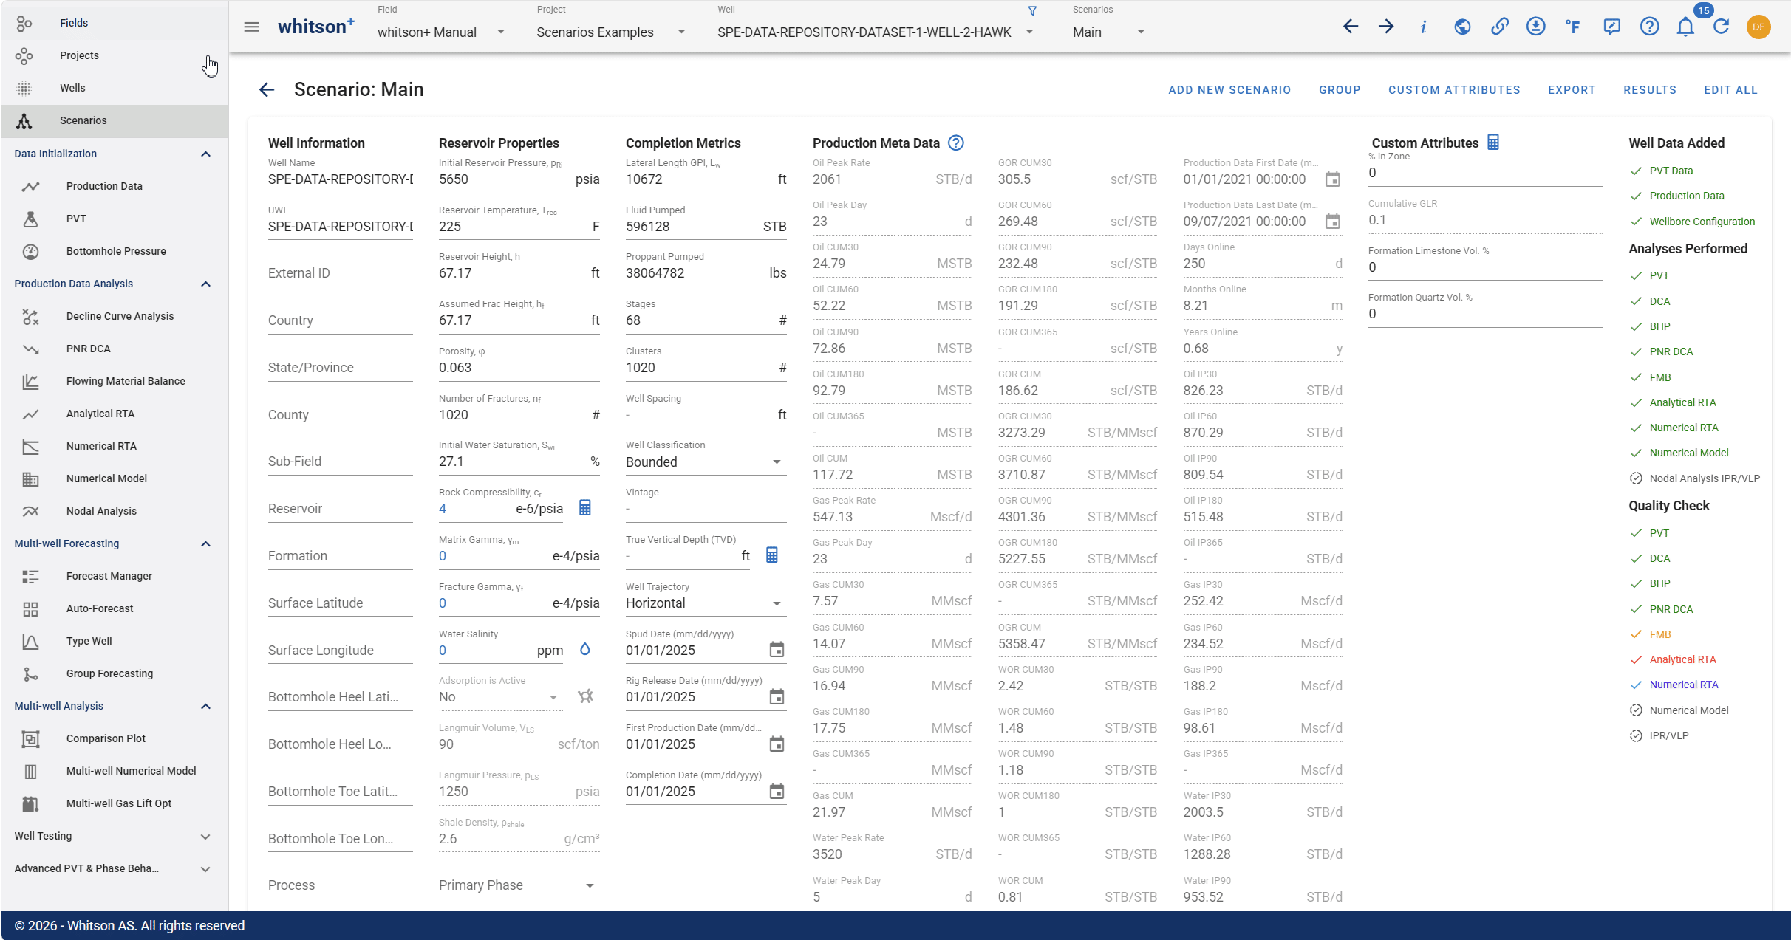Copy link using the chain icon
The height and width of the screenshot is (940, 1791).
click(1499, 27)
